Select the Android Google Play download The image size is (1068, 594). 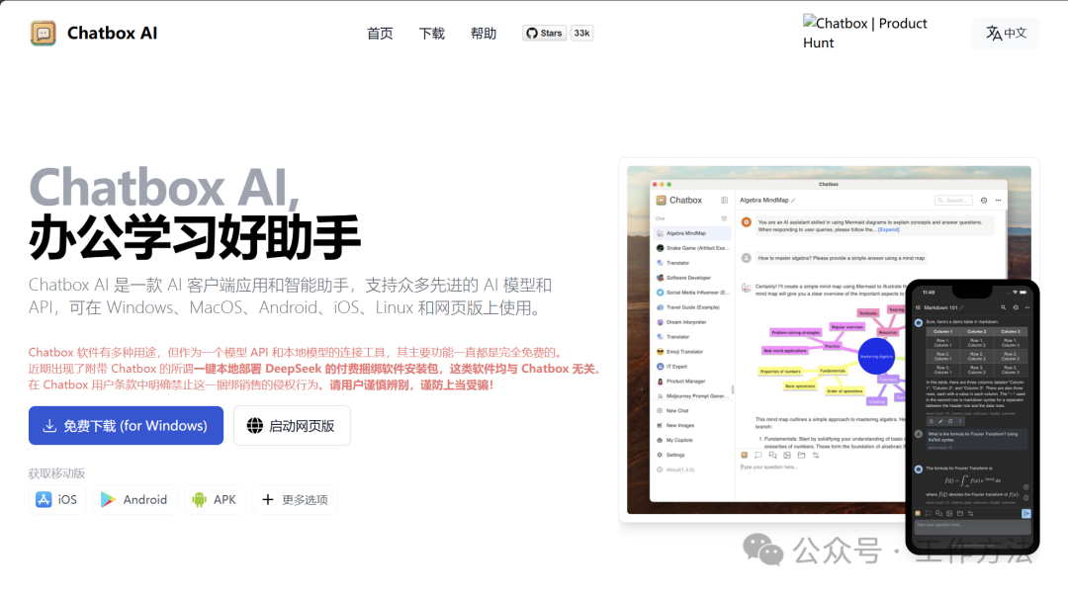click(134, 499)
